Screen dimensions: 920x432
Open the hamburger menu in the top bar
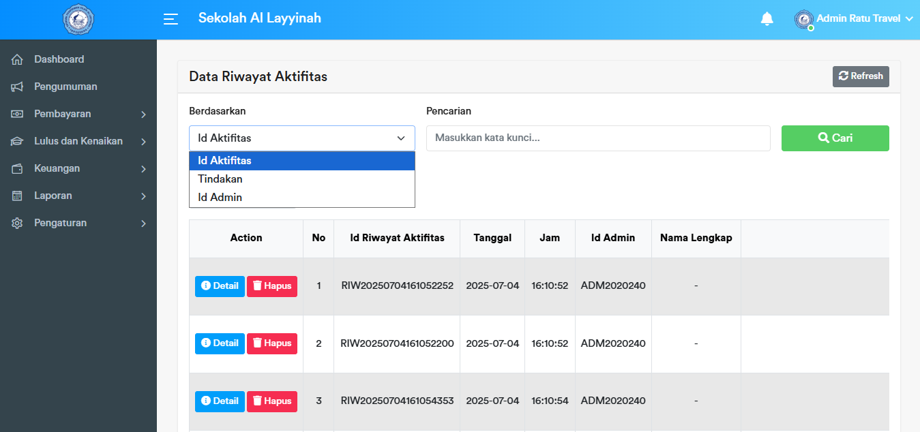[170, 19]
